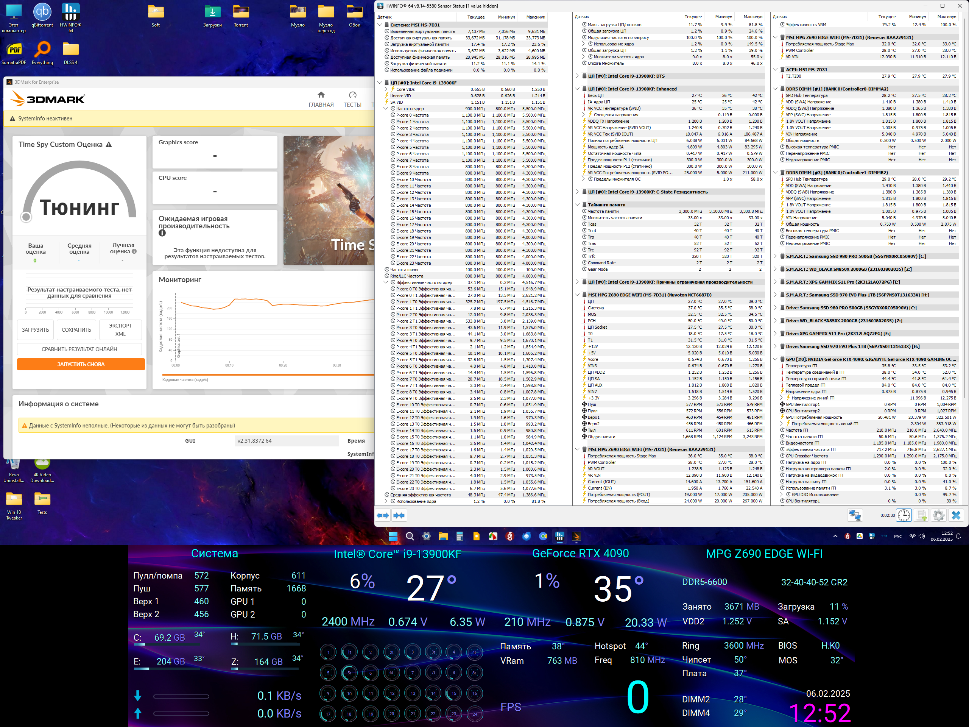Click СРАВНИТЬ РЕЗУЛЬТАТ ОНЛАЙН button

[x=79, y=349]
